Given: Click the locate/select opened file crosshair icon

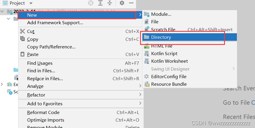Looking at the screenshot, I should 90,3.
